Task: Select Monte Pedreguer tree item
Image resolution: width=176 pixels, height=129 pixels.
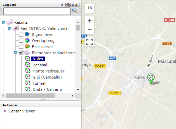Action: pos(48,71)
